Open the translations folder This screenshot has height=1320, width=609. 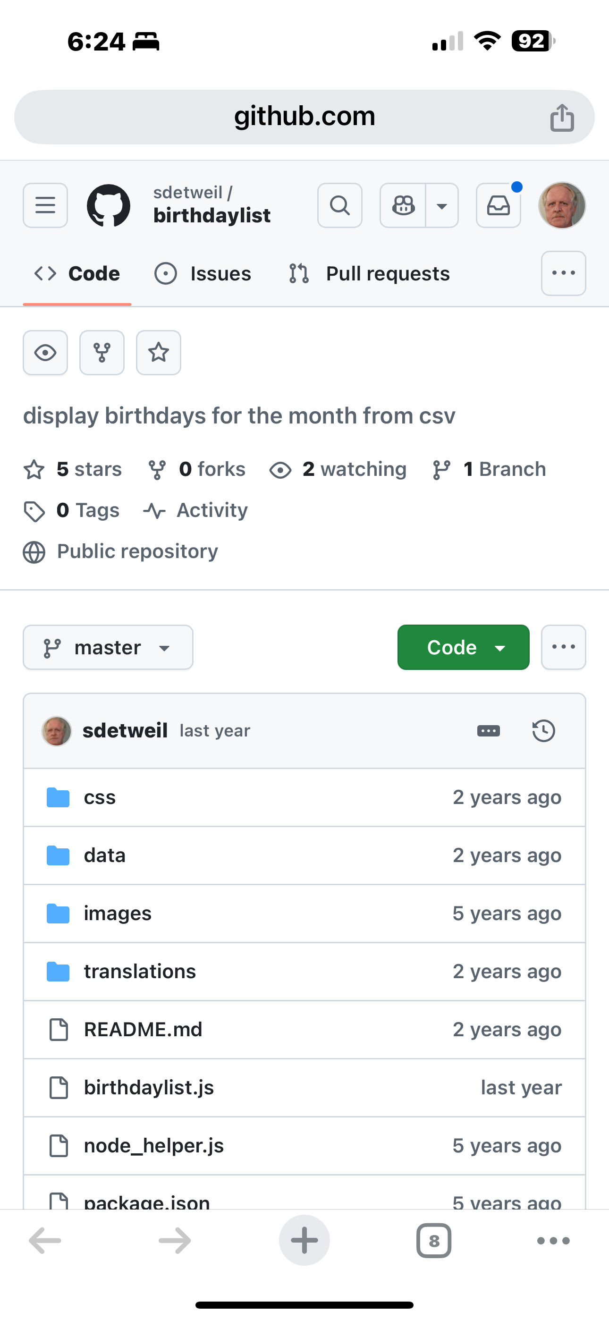(x=140, y=972)
